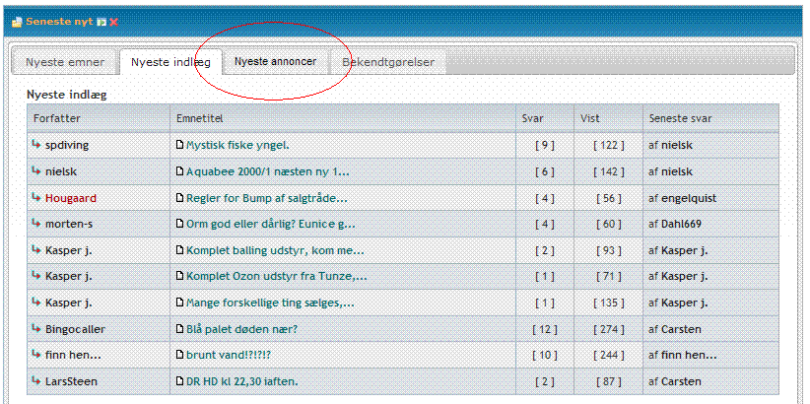Open topic Orm god eller dårlig
The image size is (810, 404).
pos(270,224)
